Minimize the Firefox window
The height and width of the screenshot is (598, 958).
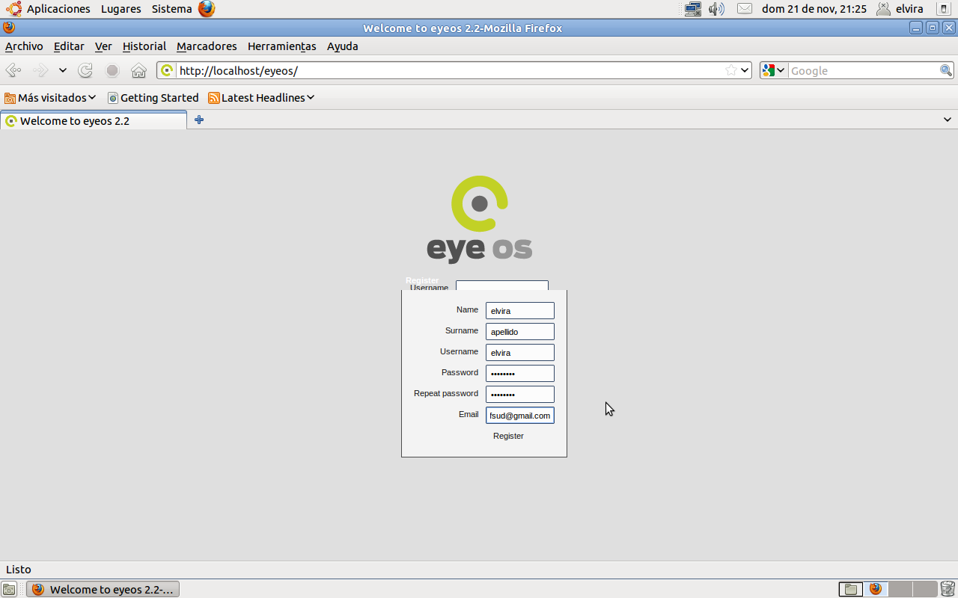[916, 28]
